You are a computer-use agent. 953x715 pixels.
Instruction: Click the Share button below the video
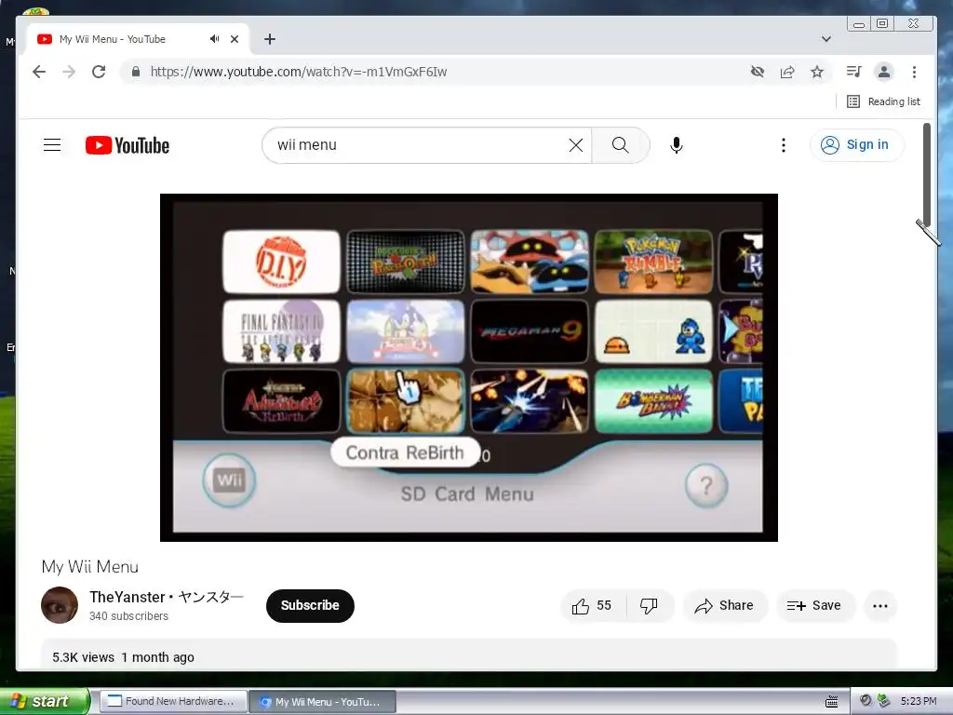coord(725,605)
